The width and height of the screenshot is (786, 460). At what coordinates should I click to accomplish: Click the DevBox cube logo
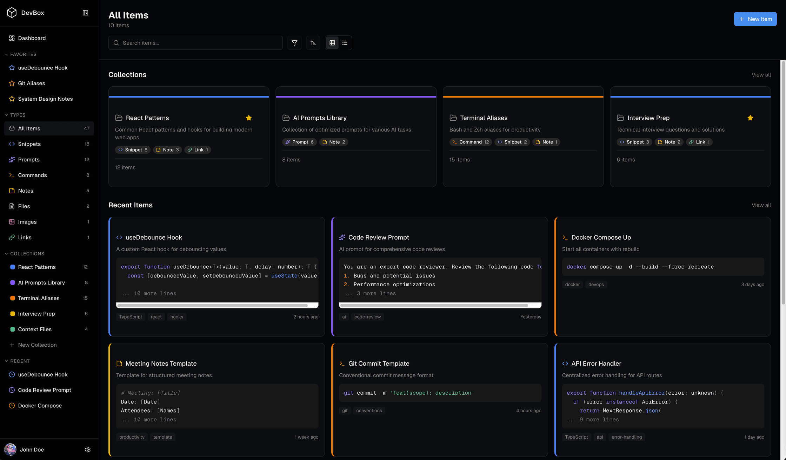click(x=12, y=13)
